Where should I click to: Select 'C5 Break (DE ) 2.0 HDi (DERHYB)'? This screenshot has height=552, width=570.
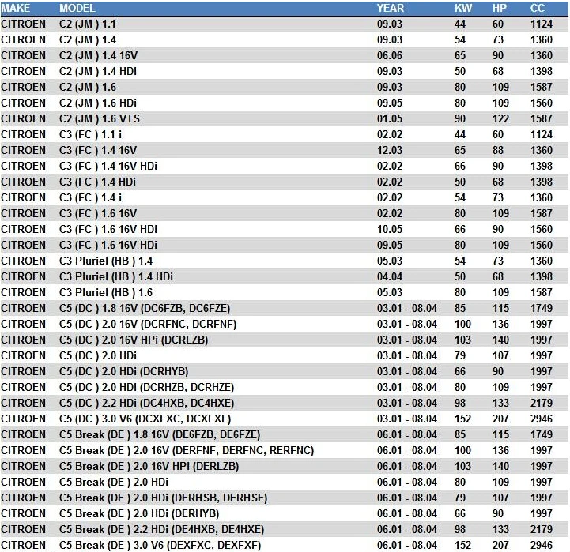[139, 513]
